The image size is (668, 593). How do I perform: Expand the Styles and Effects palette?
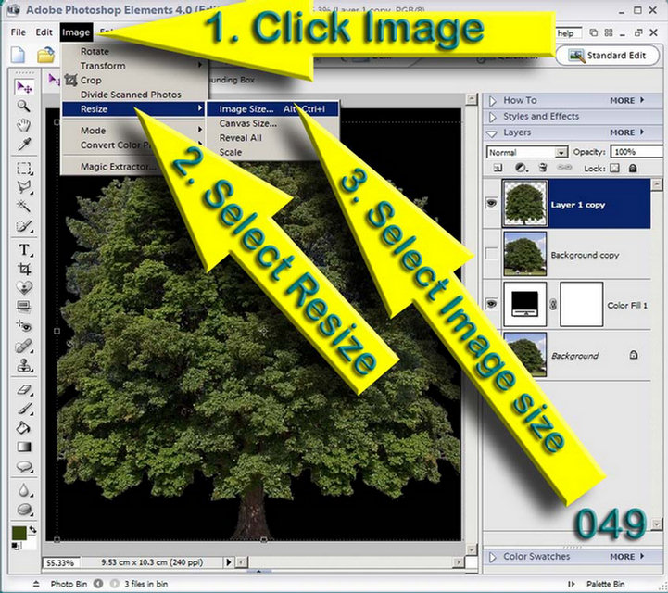pos(493,117)
